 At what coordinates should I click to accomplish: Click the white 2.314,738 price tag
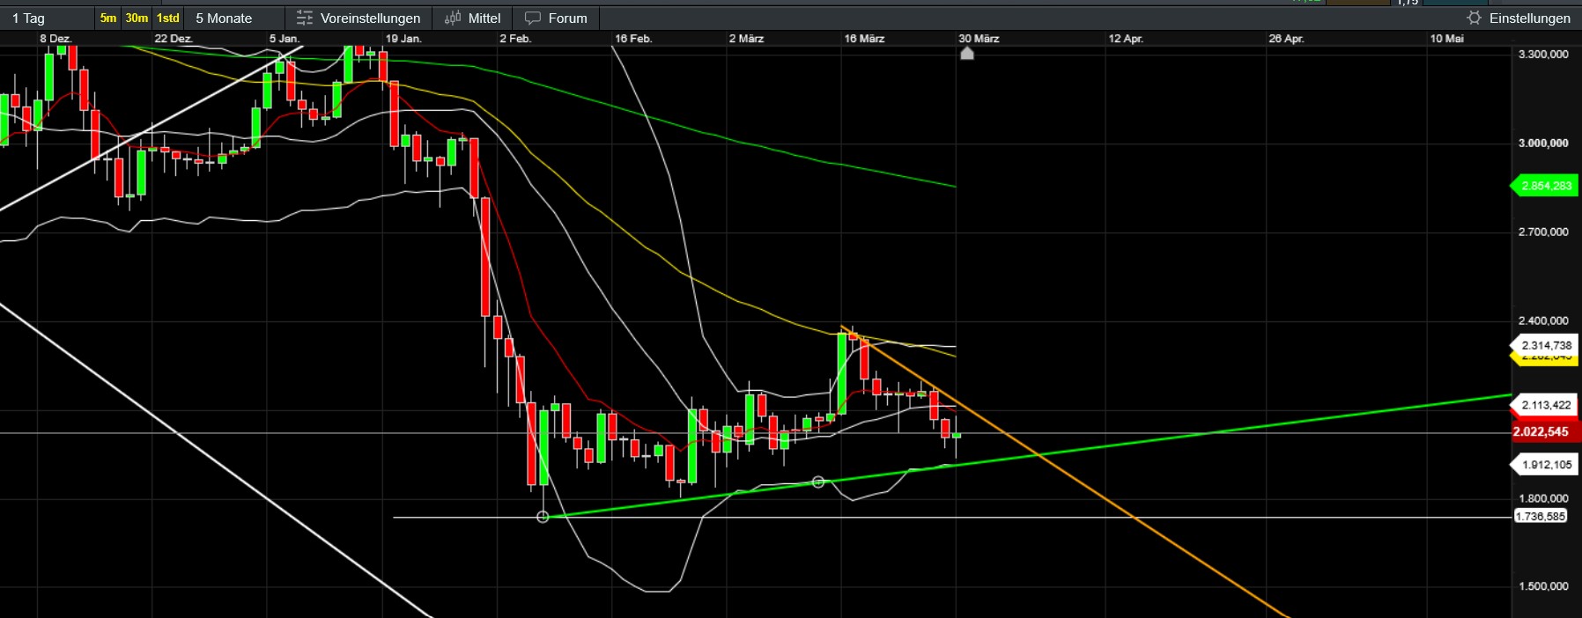(1546, 345)
